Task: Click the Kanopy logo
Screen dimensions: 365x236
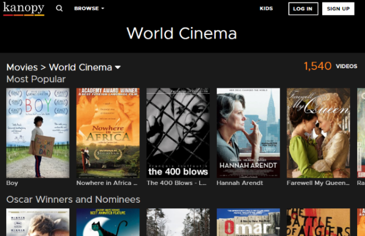Action: pyautogui.click(x=23, y=8)
